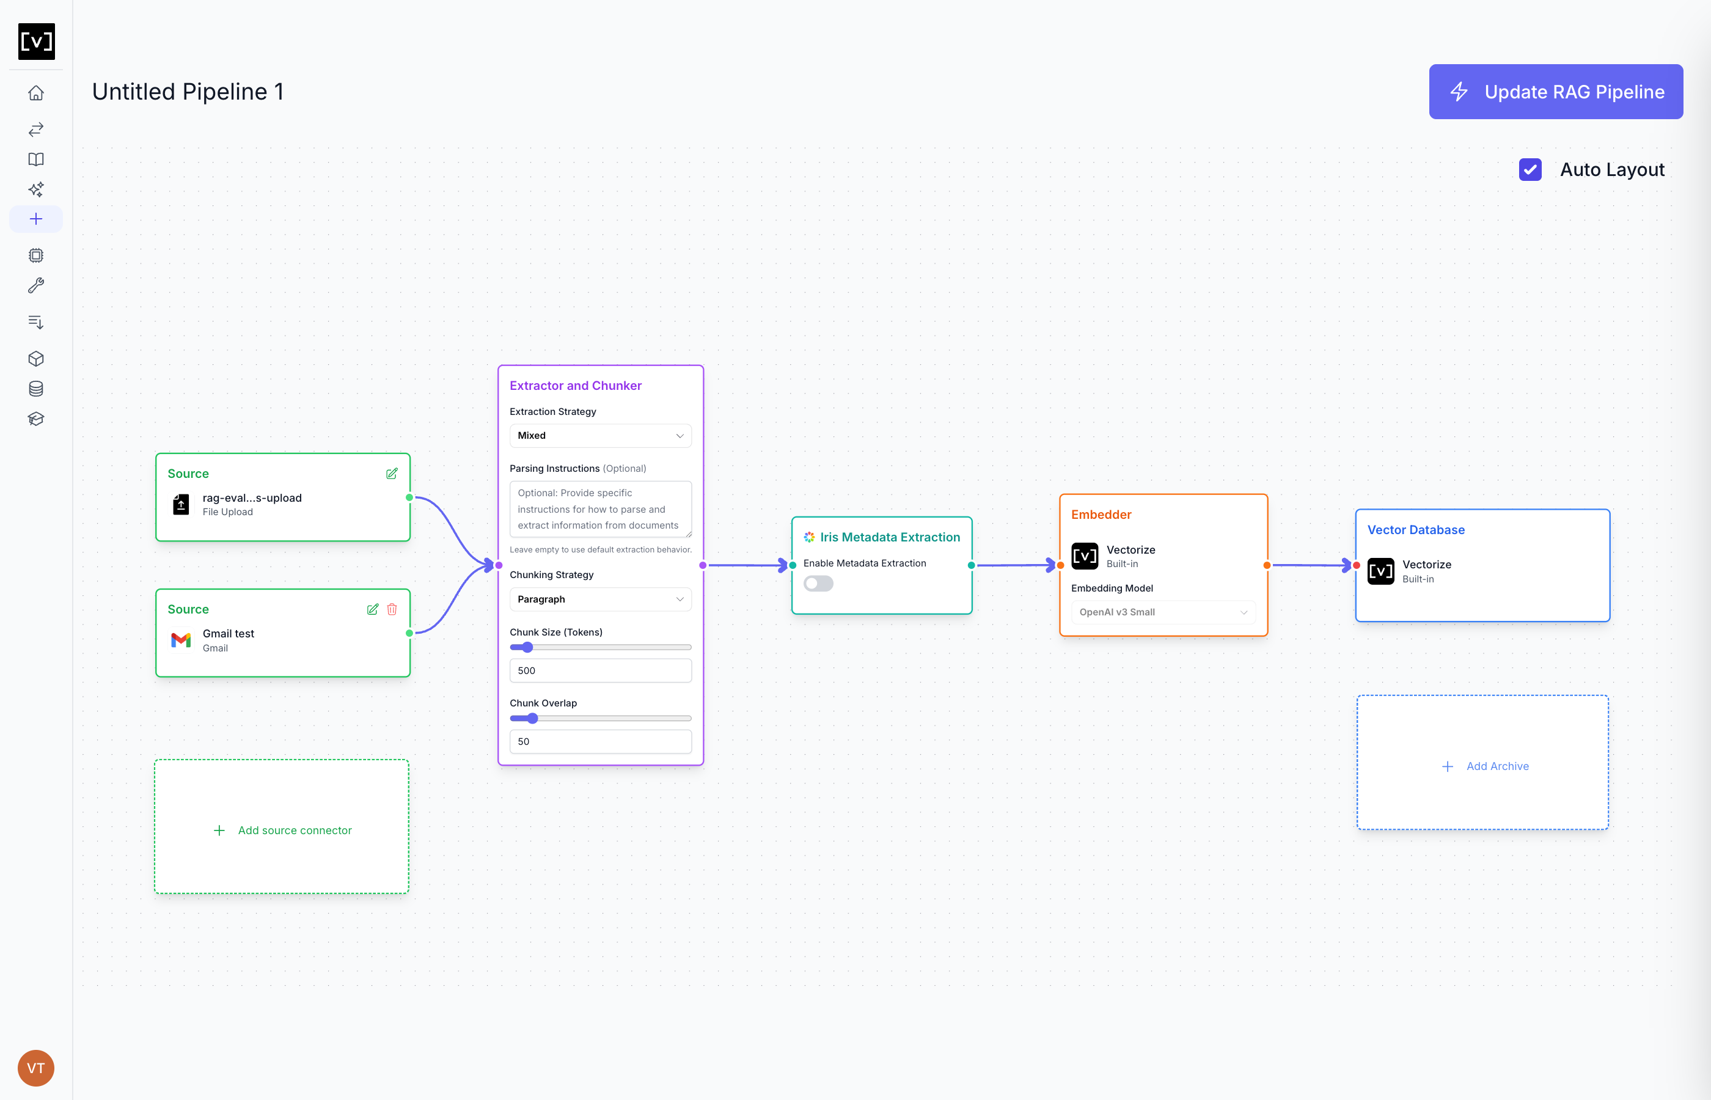Click Update RAG Pipeline button
The height and width of the screenshot is (1100, 1711).
tap(1555, 92)
